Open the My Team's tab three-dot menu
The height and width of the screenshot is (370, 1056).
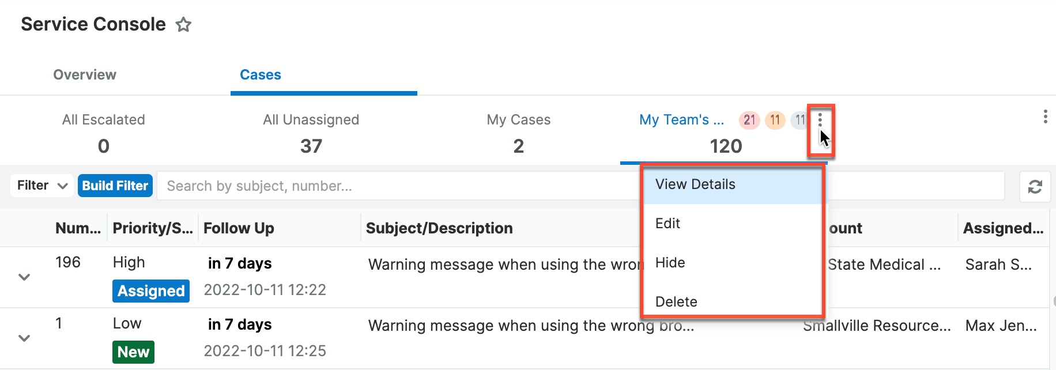pos(820,120)
